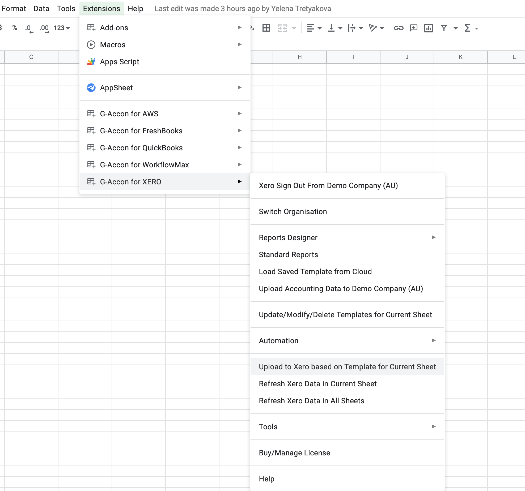Click the Create a filter icon
Image resolution: width=525 pixels, height=491 pixels.
coord(444,28)
